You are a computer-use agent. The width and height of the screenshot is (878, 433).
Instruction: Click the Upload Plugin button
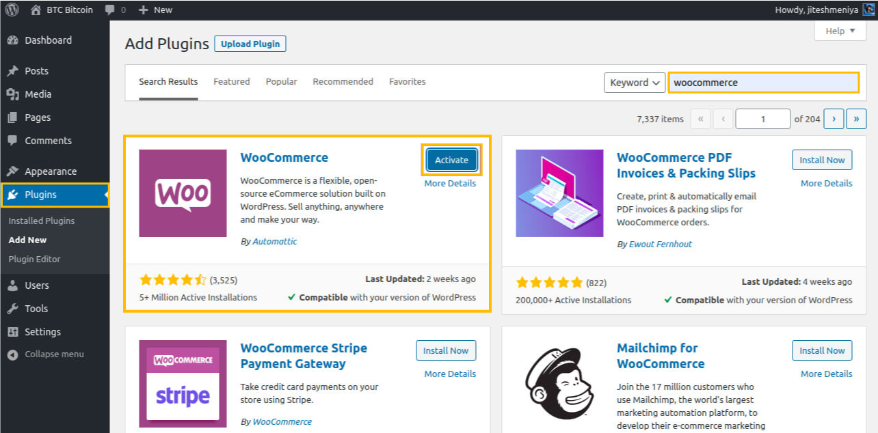pos(250,44)
